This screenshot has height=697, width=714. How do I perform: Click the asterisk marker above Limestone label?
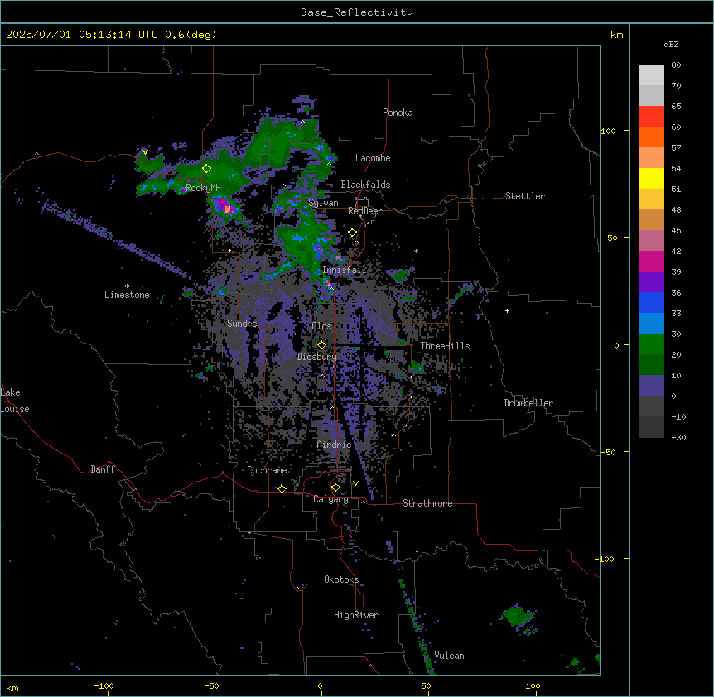click(127, 286)
